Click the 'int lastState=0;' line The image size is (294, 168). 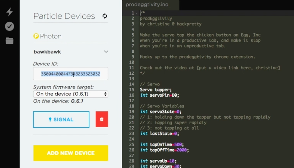[159, 134]
